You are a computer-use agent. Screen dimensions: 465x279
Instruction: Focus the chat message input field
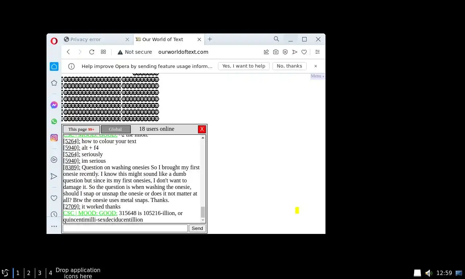125,228
